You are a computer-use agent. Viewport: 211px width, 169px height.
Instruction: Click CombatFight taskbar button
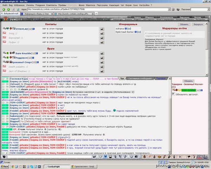pos(57,167)
